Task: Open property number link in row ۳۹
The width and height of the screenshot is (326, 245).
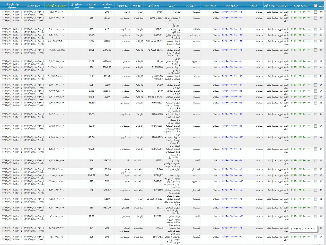Action: (x=232, y=237)
